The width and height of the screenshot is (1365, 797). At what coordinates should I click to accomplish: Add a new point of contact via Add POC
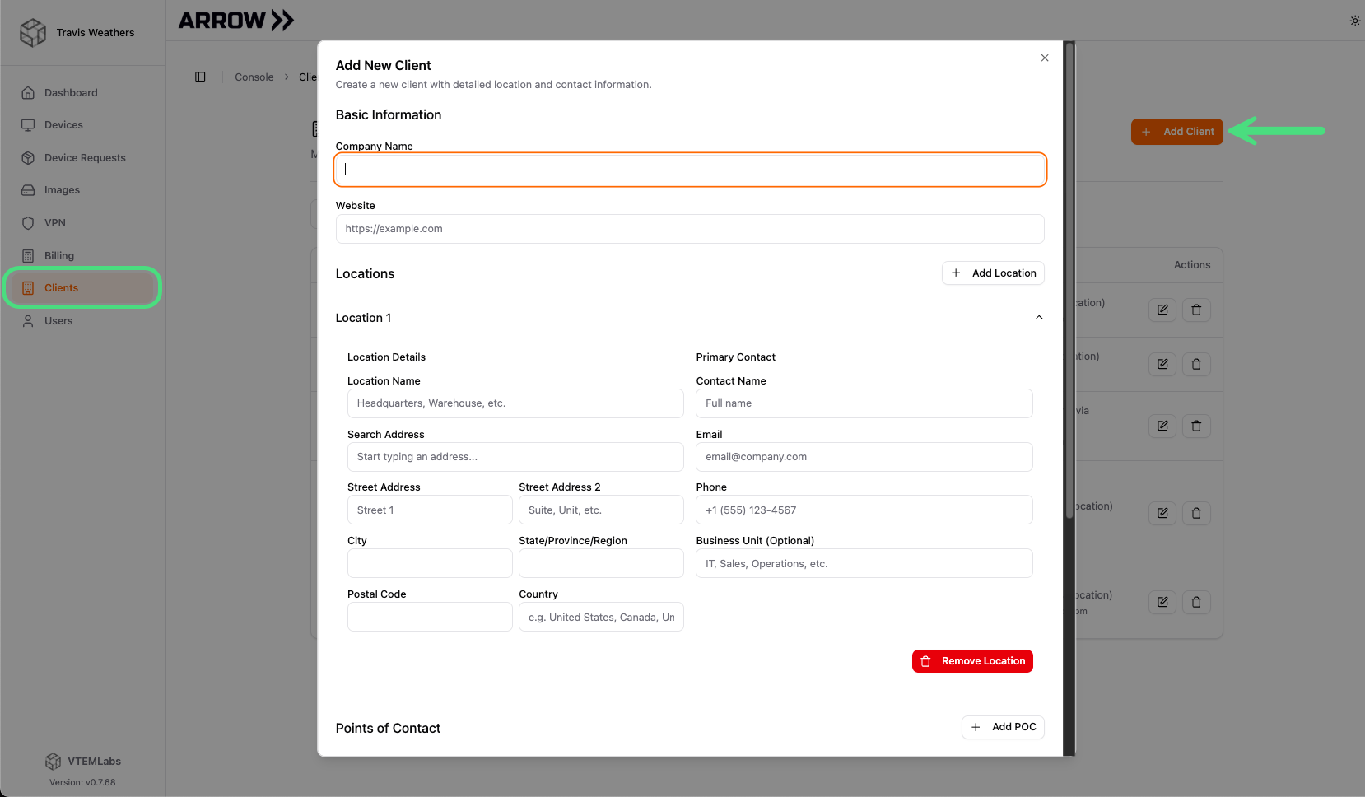(1003, 727)
